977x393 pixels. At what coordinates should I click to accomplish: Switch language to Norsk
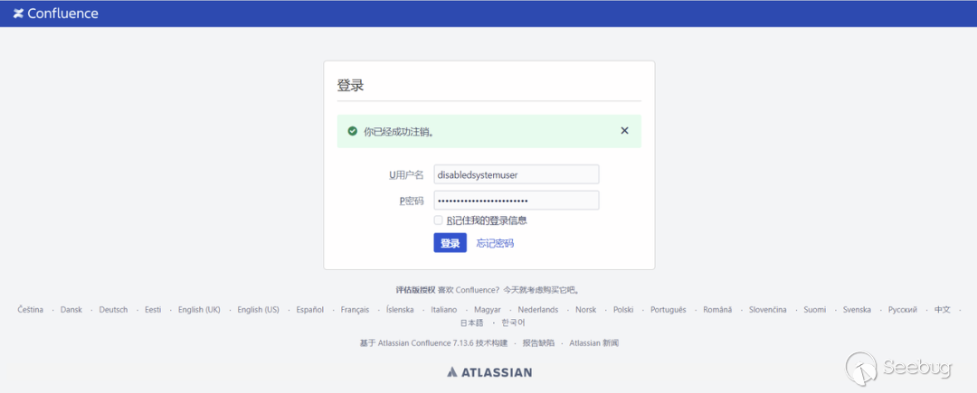pyautogui.click(x=585, y=310)
